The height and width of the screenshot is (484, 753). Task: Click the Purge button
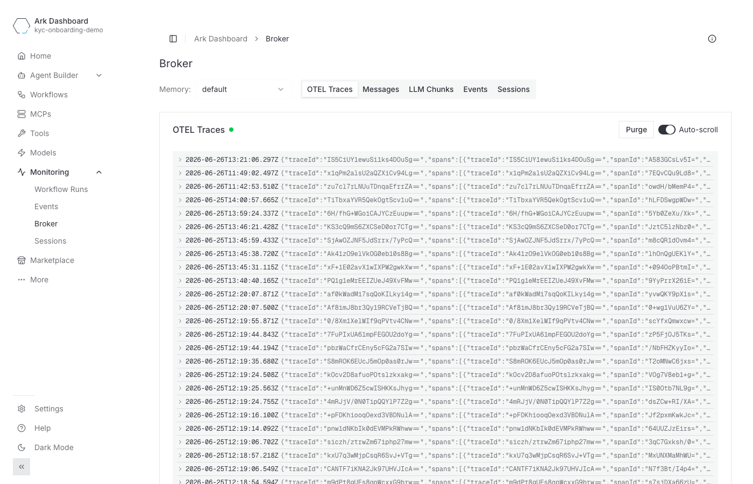pos(636,130)
